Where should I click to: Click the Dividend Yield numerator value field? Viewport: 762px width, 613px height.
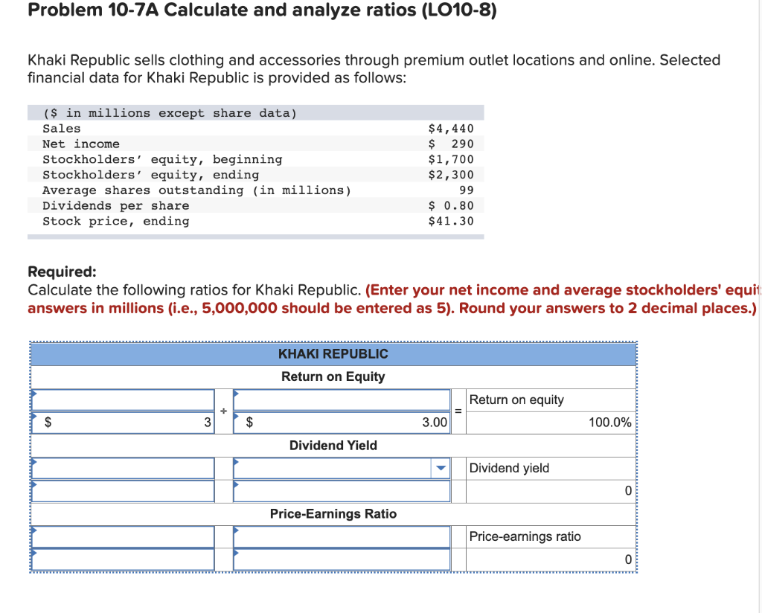pos(123,491)
